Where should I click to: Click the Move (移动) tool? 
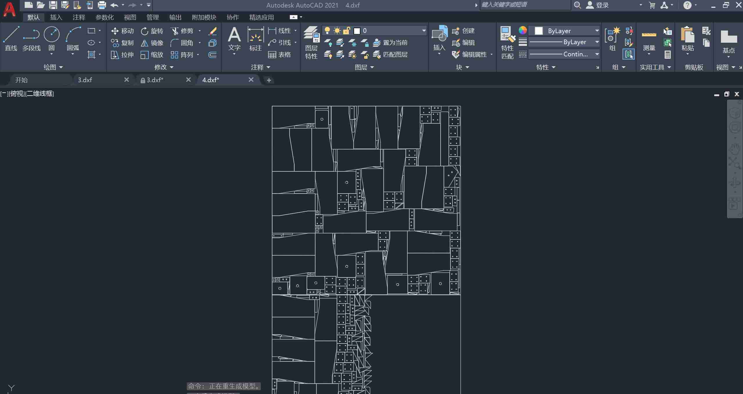pyautogui.click(x=122, y=31)
